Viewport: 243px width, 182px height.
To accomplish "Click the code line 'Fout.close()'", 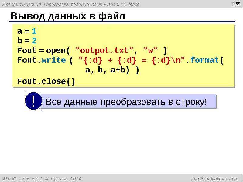I will pyautogui.click(x=46, y=81).
